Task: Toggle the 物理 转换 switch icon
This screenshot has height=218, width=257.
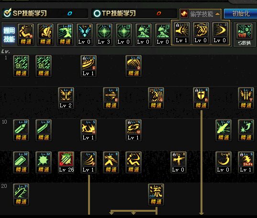Action: click(245, 34)
